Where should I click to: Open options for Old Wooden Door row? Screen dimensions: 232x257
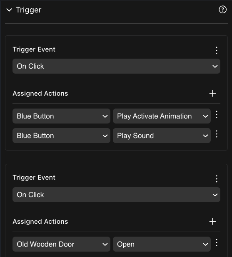[x=217, y=242]
